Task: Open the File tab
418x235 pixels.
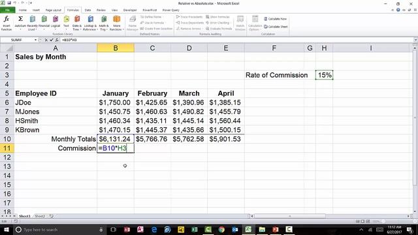Action: pos(7,10)
